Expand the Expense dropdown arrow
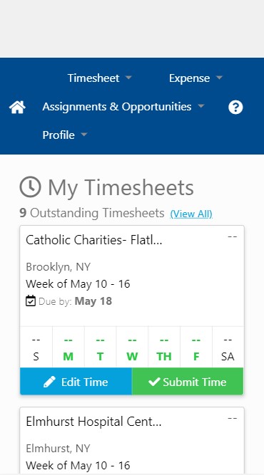Viewport: 264px width, 475px height. pos(219,78)
